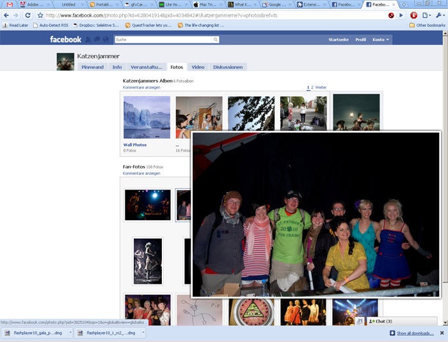The height and width of the screenshot is (342, 448).
Task: Expand the Konto dropdown menu
Action: tap(381, 40)
